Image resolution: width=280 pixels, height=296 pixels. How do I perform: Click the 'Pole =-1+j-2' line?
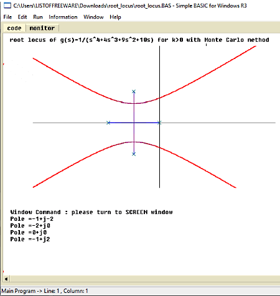click(x=32, y=219)
